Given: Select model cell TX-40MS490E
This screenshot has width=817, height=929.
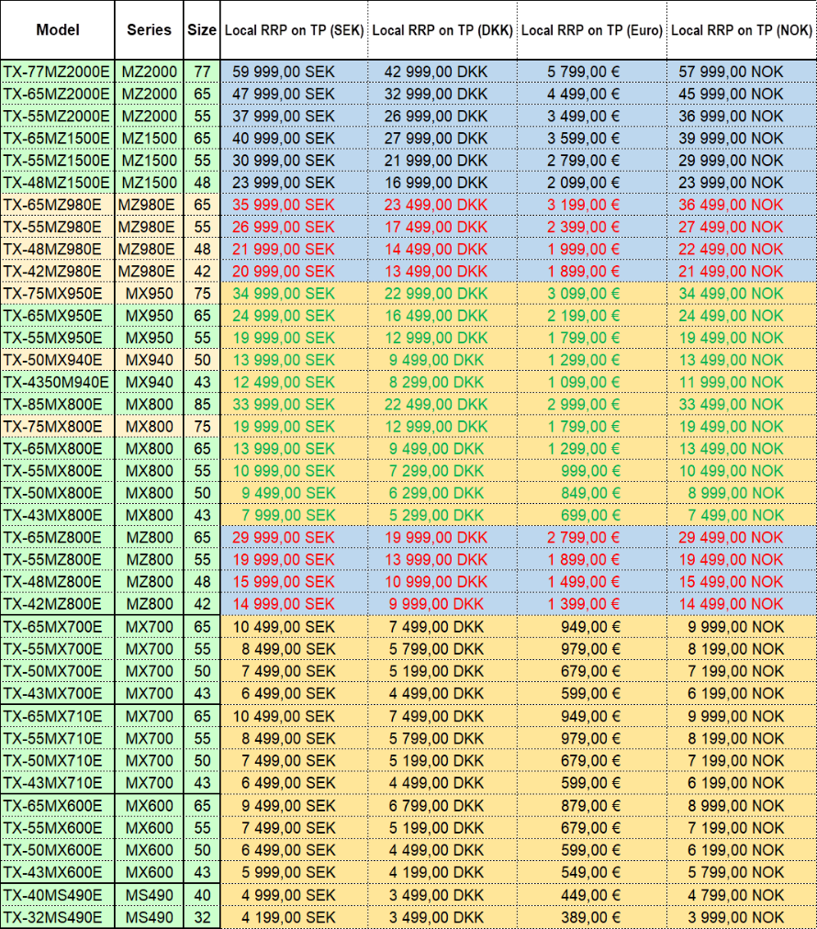Looking at the screenshot, I should [x=58, y=895].
